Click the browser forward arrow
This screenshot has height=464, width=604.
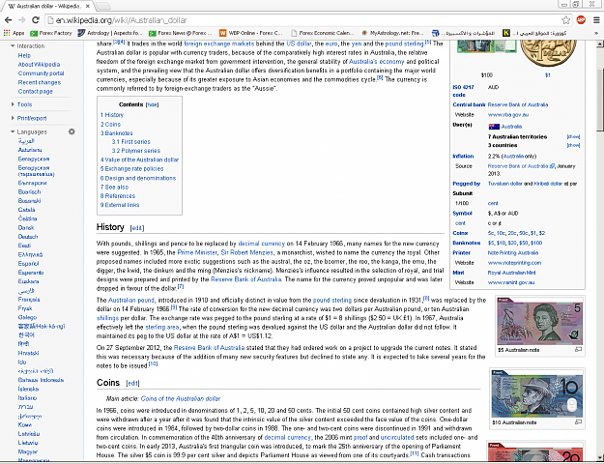point(21,20)
